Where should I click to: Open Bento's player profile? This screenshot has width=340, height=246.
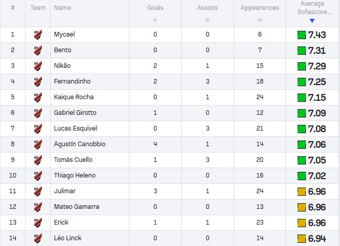(63, 50)
